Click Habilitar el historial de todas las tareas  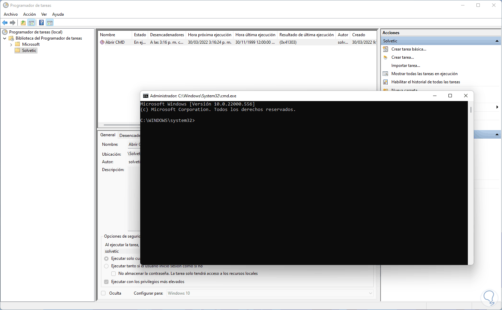coord(426,82)
